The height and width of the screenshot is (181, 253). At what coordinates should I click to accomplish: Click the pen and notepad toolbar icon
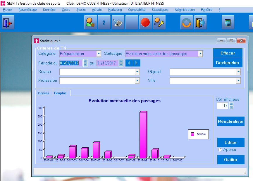[x=118, y=23]
